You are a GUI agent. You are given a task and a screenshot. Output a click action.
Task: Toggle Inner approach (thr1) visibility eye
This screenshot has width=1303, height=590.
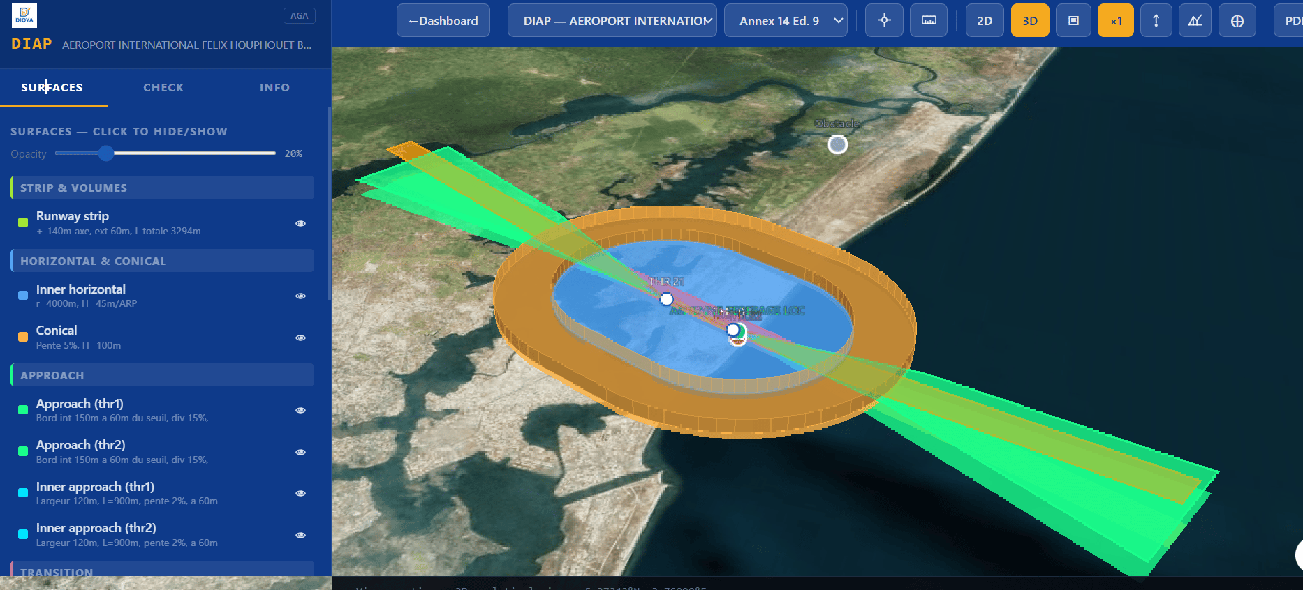(x=300, y=493)
